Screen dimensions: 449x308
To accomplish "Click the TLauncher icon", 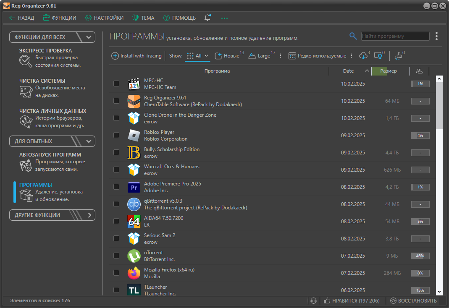I will (134, 290).
